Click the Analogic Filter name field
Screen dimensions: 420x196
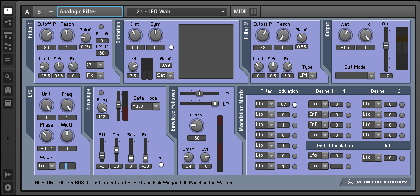[90, 12]
